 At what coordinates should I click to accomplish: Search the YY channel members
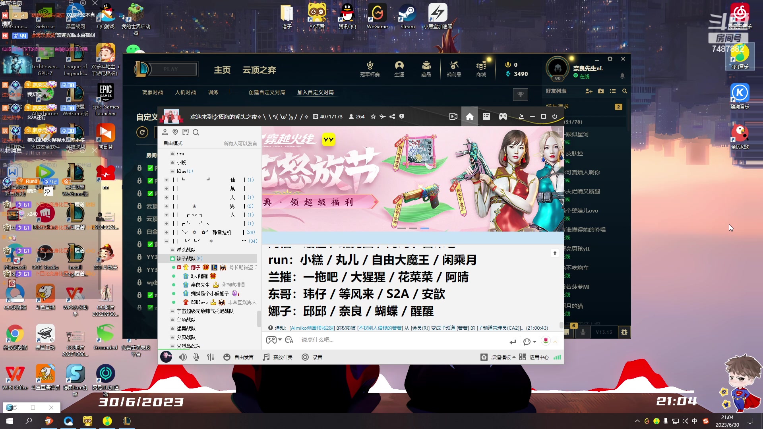(196, 132)
